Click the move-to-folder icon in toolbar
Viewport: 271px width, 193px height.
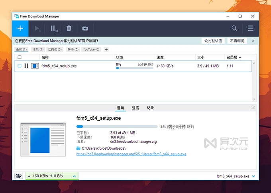point(85,28)
